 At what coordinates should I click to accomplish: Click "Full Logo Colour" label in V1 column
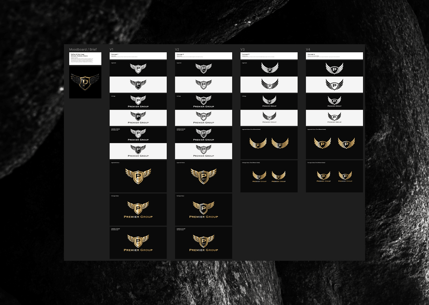pos(115,196)
